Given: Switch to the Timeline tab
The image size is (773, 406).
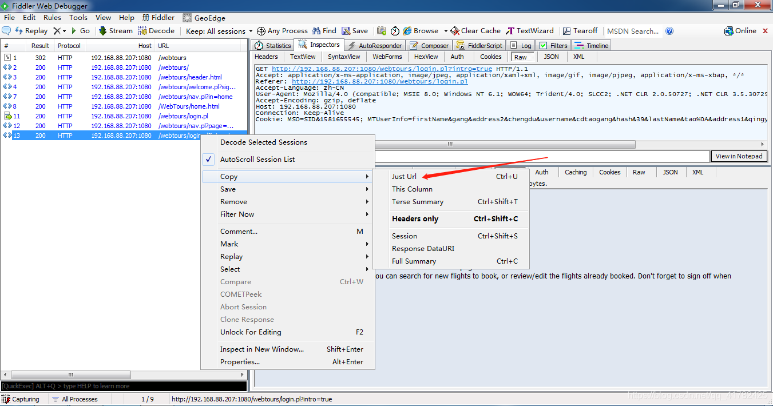Looking at the screenshot, I should coord(592,45).
